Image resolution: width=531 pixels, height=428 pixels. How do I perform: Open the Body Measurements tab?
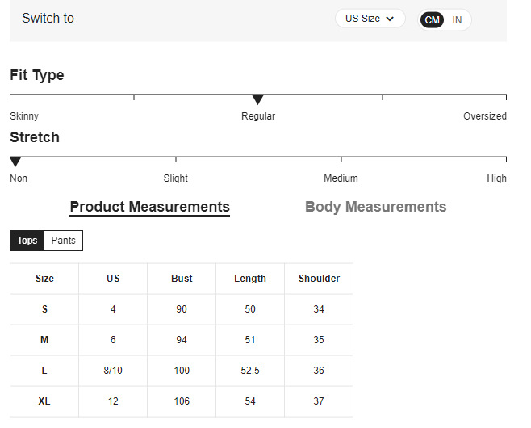point(375,207)
